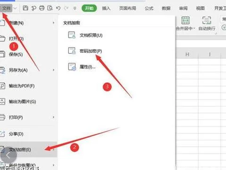Open the 文件 menu button

tap(6, 8)
